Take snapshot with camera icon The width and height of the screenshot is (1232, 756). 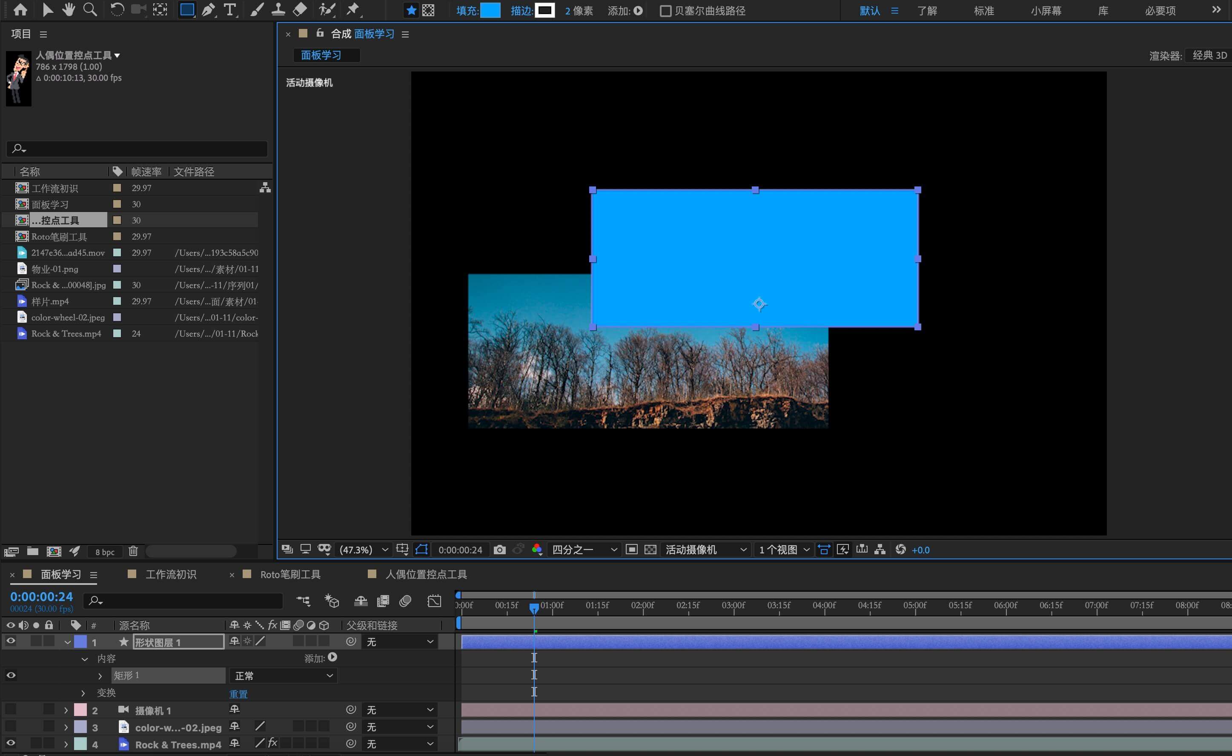499,550
